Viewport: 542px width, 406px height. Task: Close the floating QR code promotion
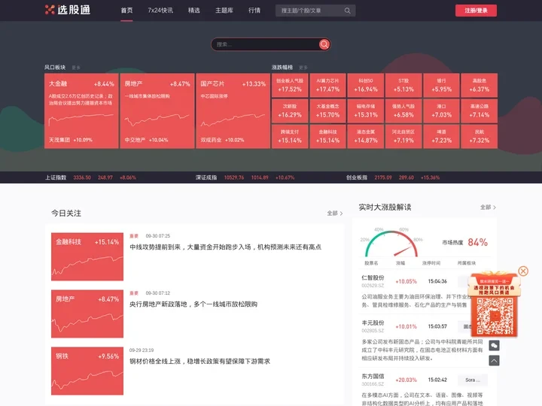click(x=523, y=271)
